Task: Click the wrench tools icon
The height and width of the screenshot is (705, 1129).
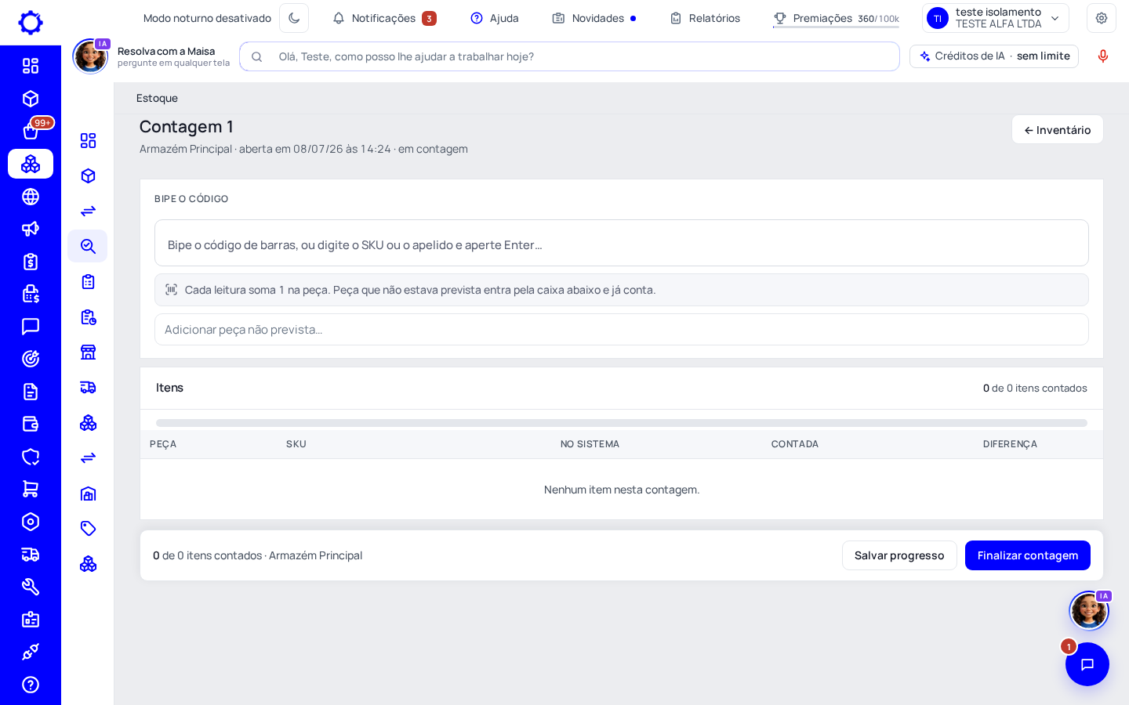Action: coord(31,587)
